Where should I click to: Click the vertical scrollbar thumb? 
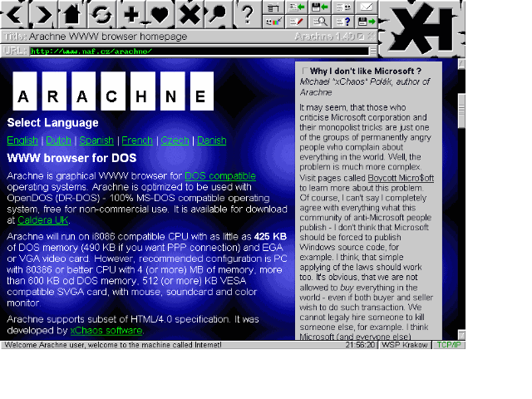(x=461, y=111)
